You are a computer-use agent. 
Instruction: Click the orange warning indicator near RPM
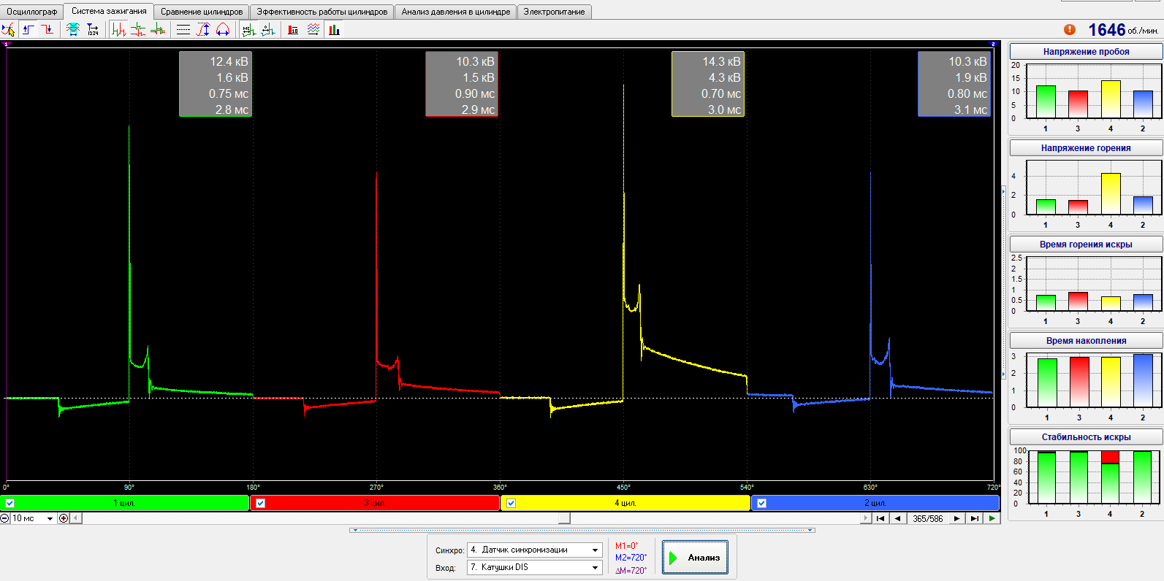coord(1070,29)
